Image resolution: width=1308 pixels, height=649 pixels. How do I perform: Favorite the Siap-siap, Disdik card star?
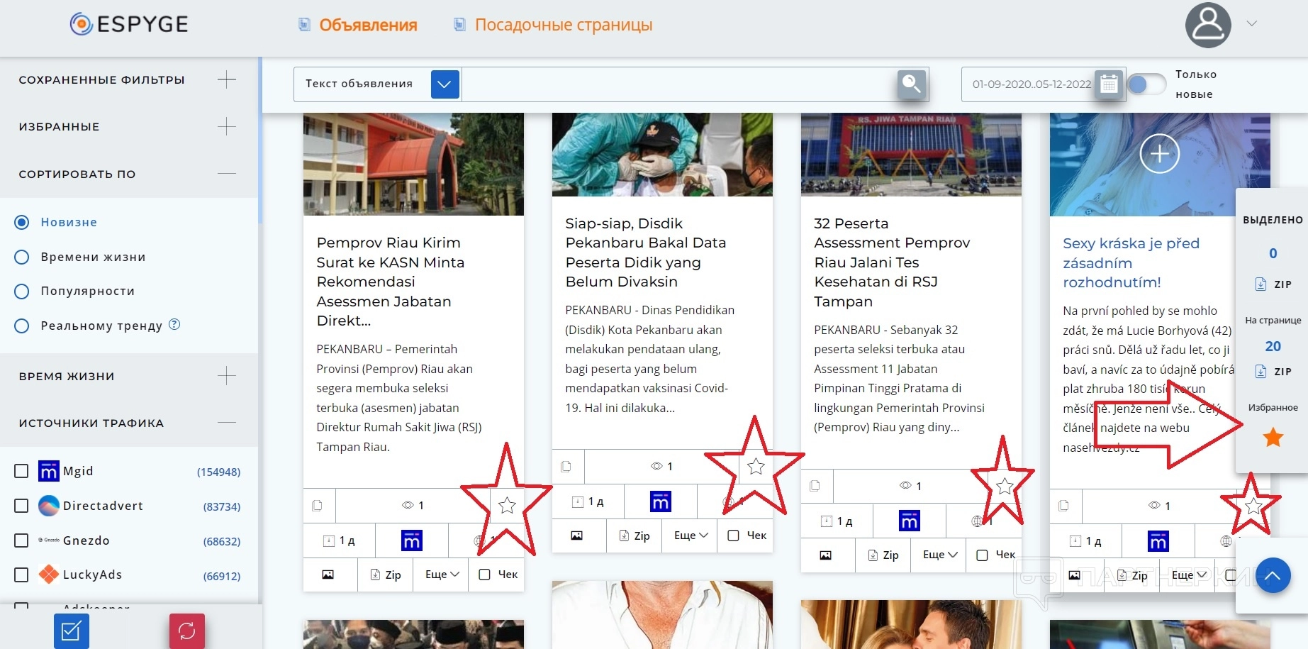(756, 466)
